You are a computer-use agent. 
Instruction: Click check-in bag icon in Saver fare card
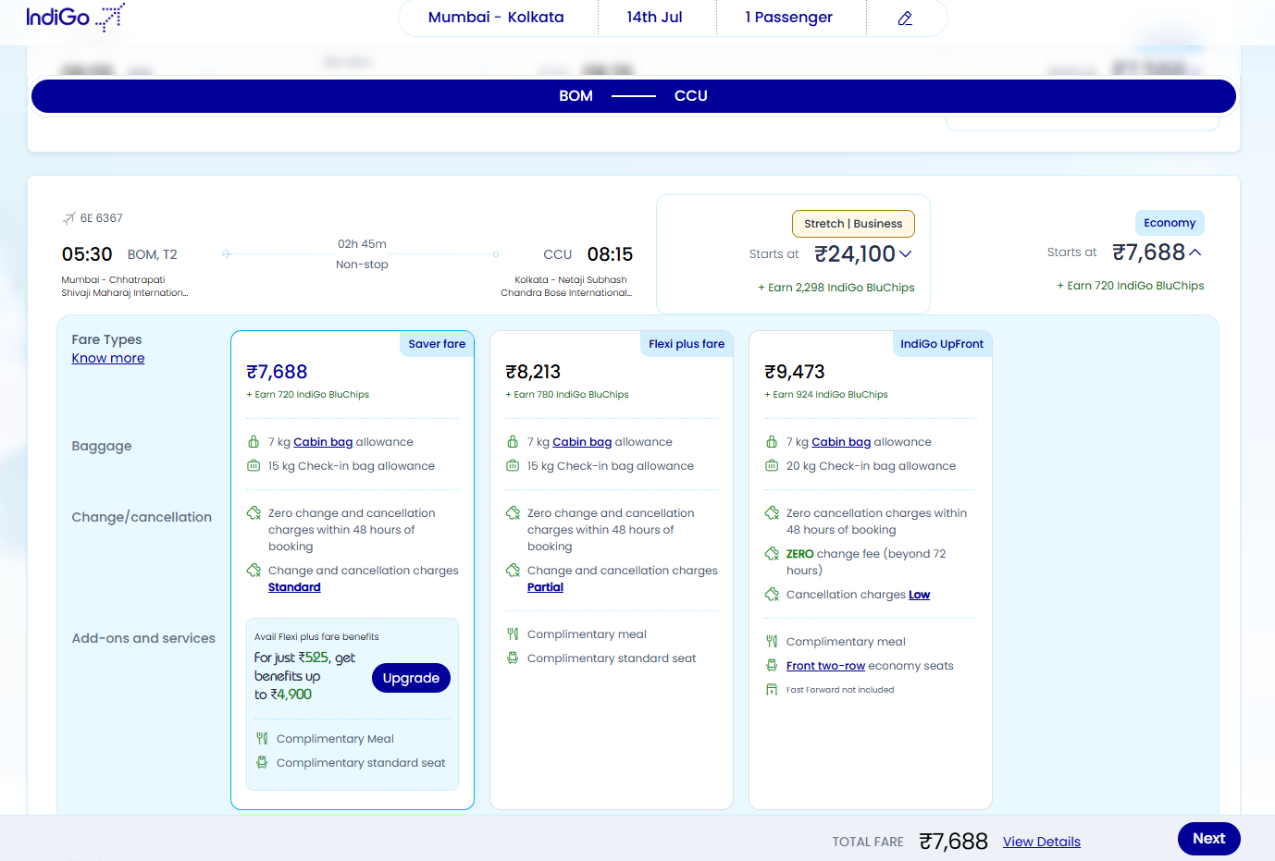coord(254,466)
